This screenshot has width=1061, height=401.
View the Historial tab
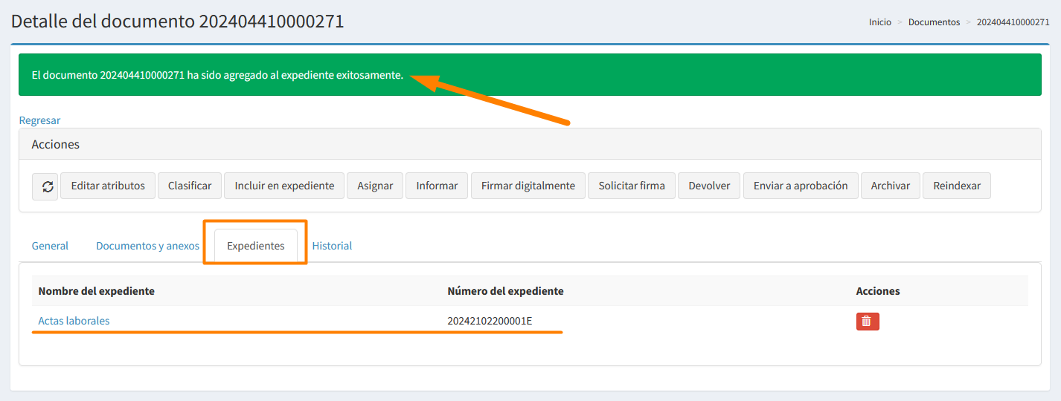[332, 246]
